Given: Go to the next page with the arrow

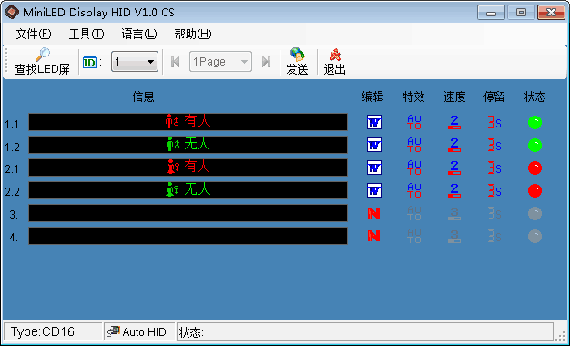Looking at the screenshot, I should 267,62.
